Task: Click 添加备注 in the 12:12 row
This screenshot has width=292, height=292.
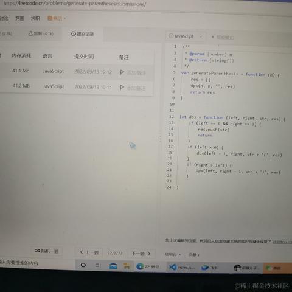Action: point(136,72)
